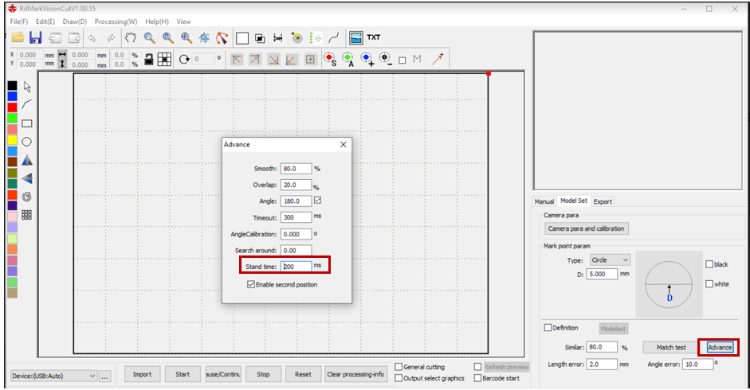Pick the black color swatch
This screenshot has height=390, width=750.
[13, 85]
